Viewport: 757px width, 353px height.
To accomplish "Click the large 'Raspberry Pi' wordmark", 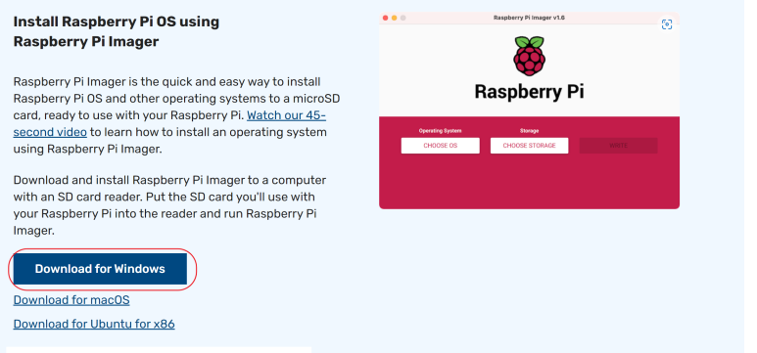I will coord(529,92).
